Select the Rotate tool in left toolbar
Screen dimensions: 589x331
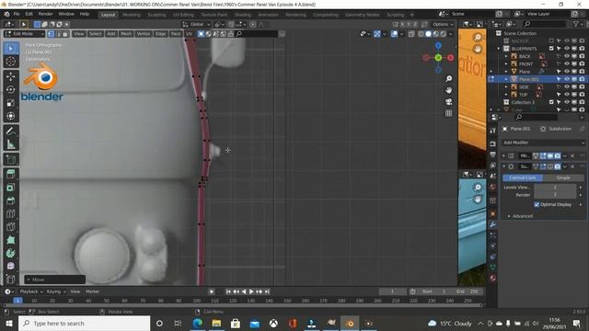point(11,90)
